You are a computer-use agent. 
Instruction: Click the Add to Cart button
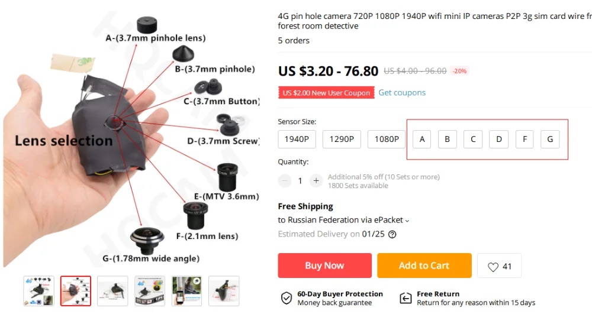[424, 266]
